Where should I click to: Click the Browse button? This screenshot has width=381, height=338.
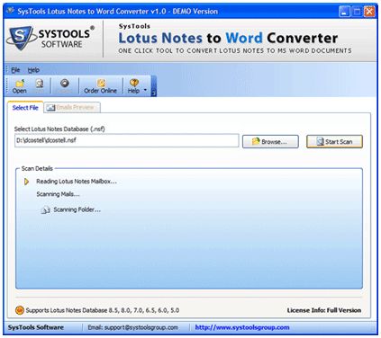click(270, 141)
